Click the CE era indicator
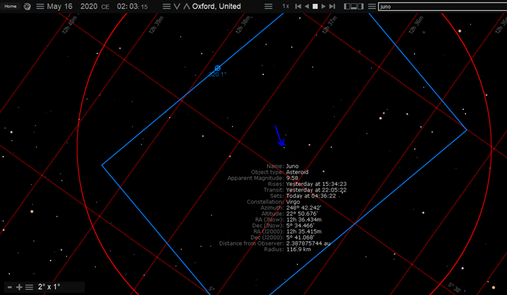Image resolution: width=507 pixels, height=295 pixels. [105, 7]
